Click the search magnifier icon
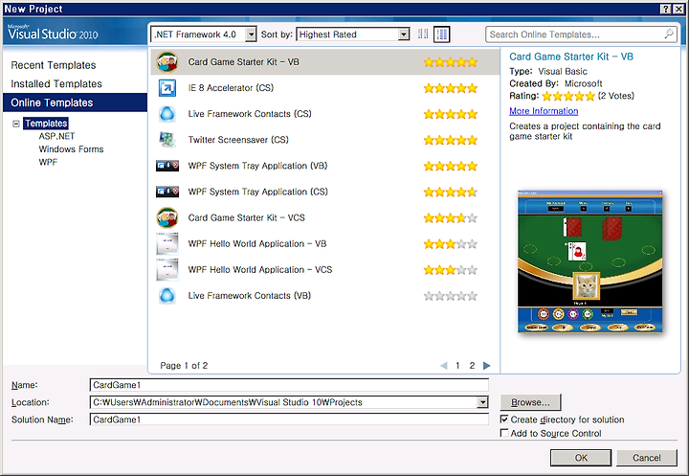The image size is (689, 476). 669,34
